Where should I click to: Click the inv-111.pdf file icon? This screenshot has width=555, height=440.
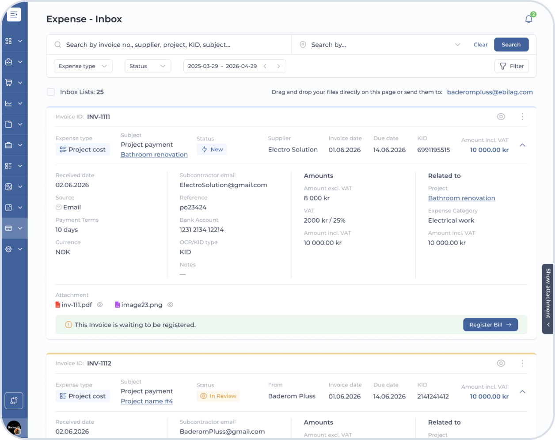point(58,305)
